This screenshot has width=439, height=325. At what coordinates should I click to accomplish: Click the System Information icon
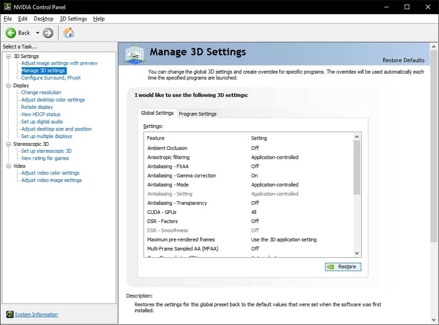10,314
